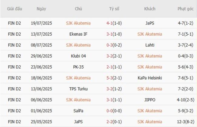Viewport: 197px width, 127px height.
Task: Click KaPa Helsinki away team
Action: coord(150,78)
